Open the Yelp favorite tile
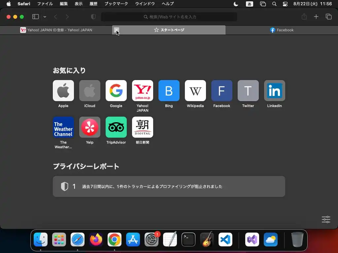 90,127
